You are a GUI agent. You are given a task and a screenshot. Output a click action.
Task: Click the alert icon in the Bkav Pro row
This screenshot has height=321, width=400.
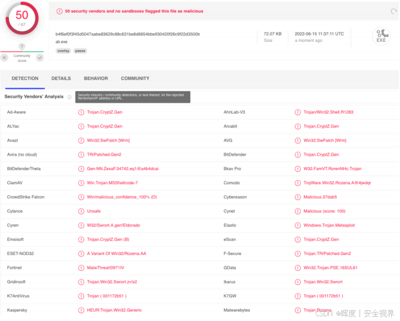(x=297, y=169)
